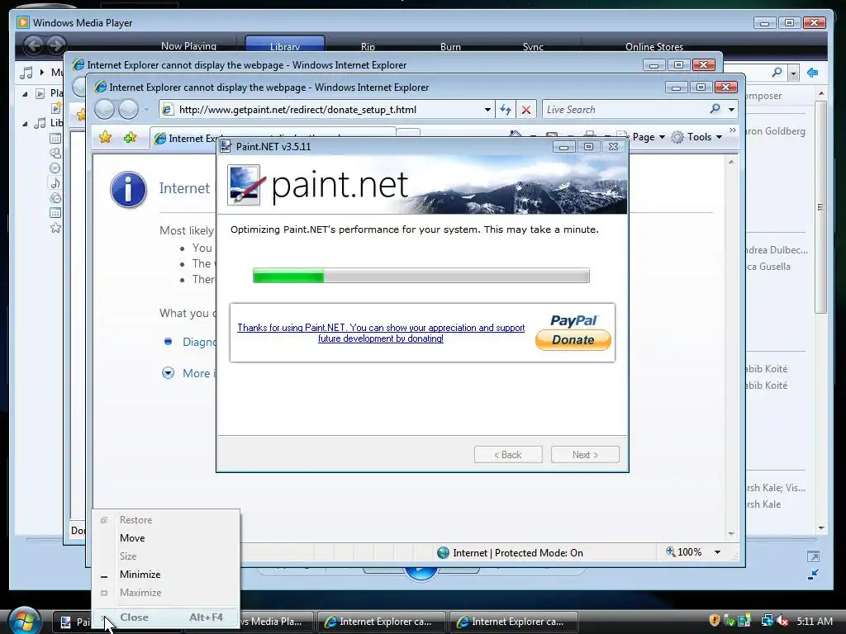This screenshot has width=846, height=634.
Task: Select the Album disc icon in Library tree
Action: [x=55, y=168]
